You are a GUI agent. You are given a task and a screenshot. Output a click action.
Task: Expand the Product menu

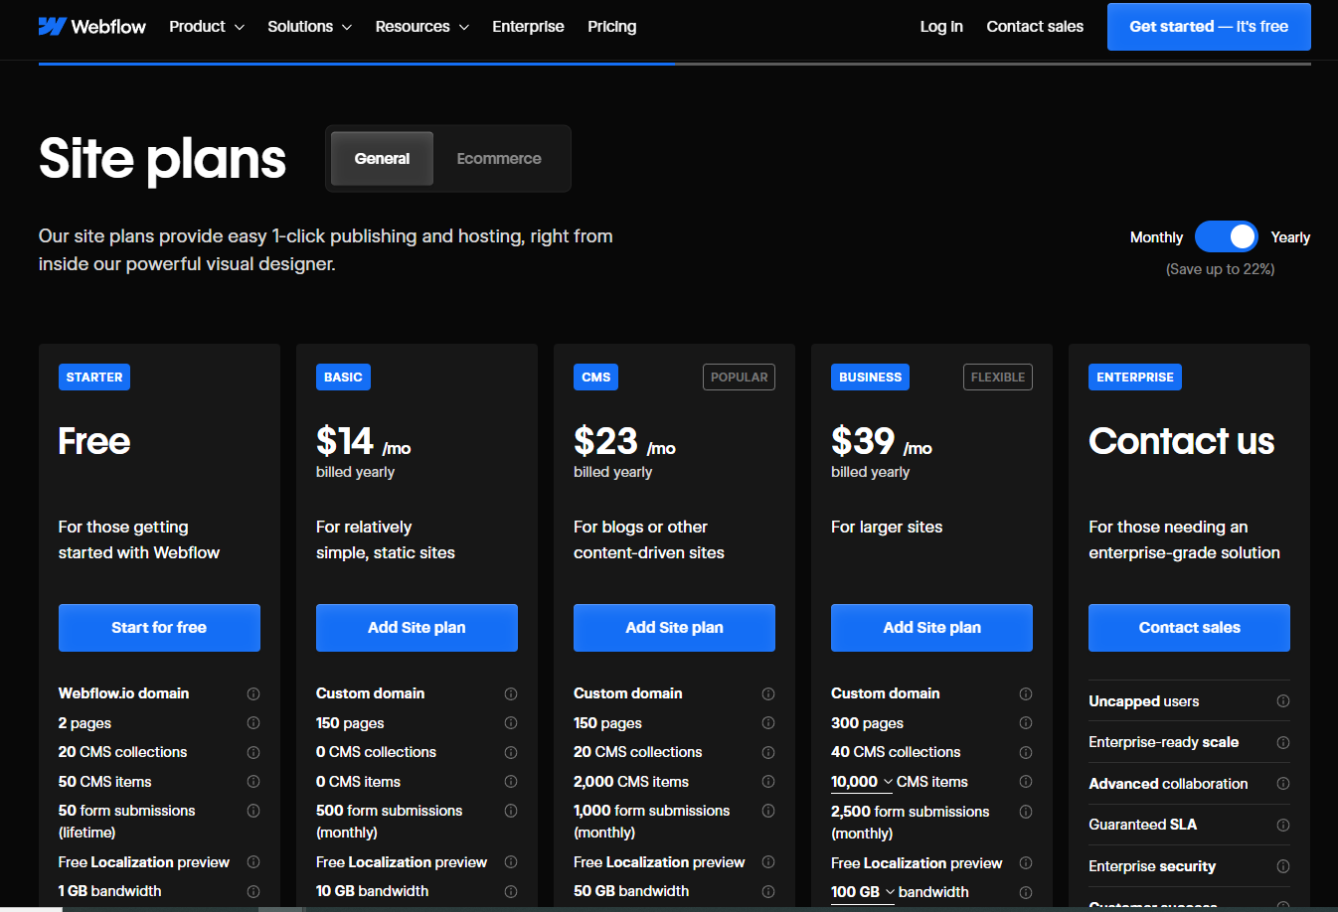[x=207, y=27]
